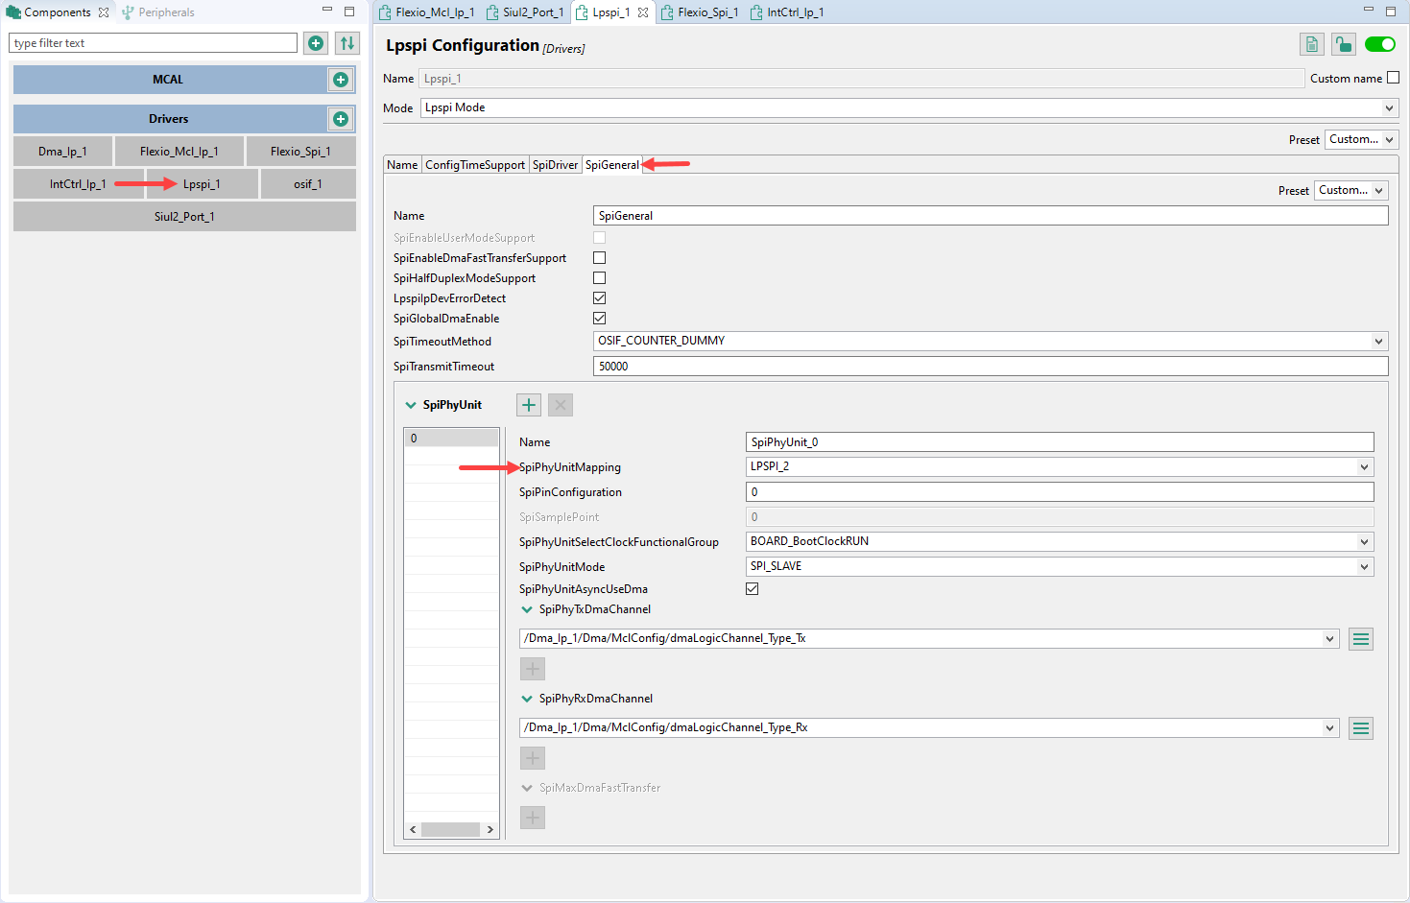Click the plus icon on the Drivers header

point(341,119)
